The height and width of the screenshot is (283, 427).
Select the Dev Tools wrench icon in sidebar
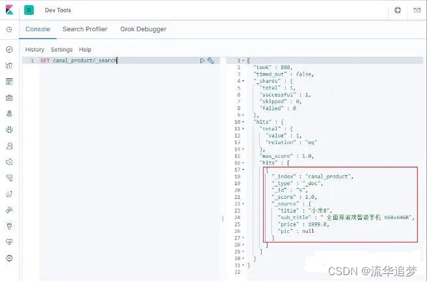pyautogui.click(x=9, y=226)
